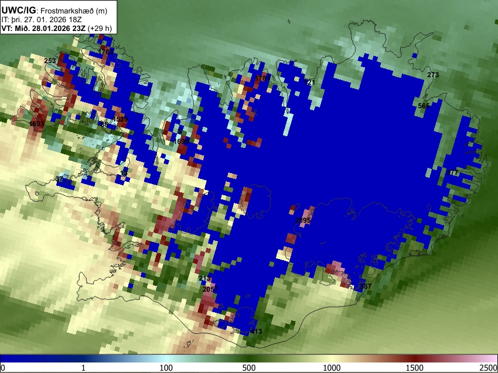Click the map value label 387

366,286
